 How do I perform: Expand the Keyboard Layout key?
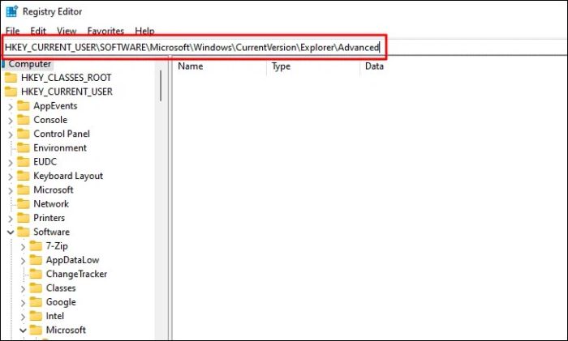[x=11, y=177]
